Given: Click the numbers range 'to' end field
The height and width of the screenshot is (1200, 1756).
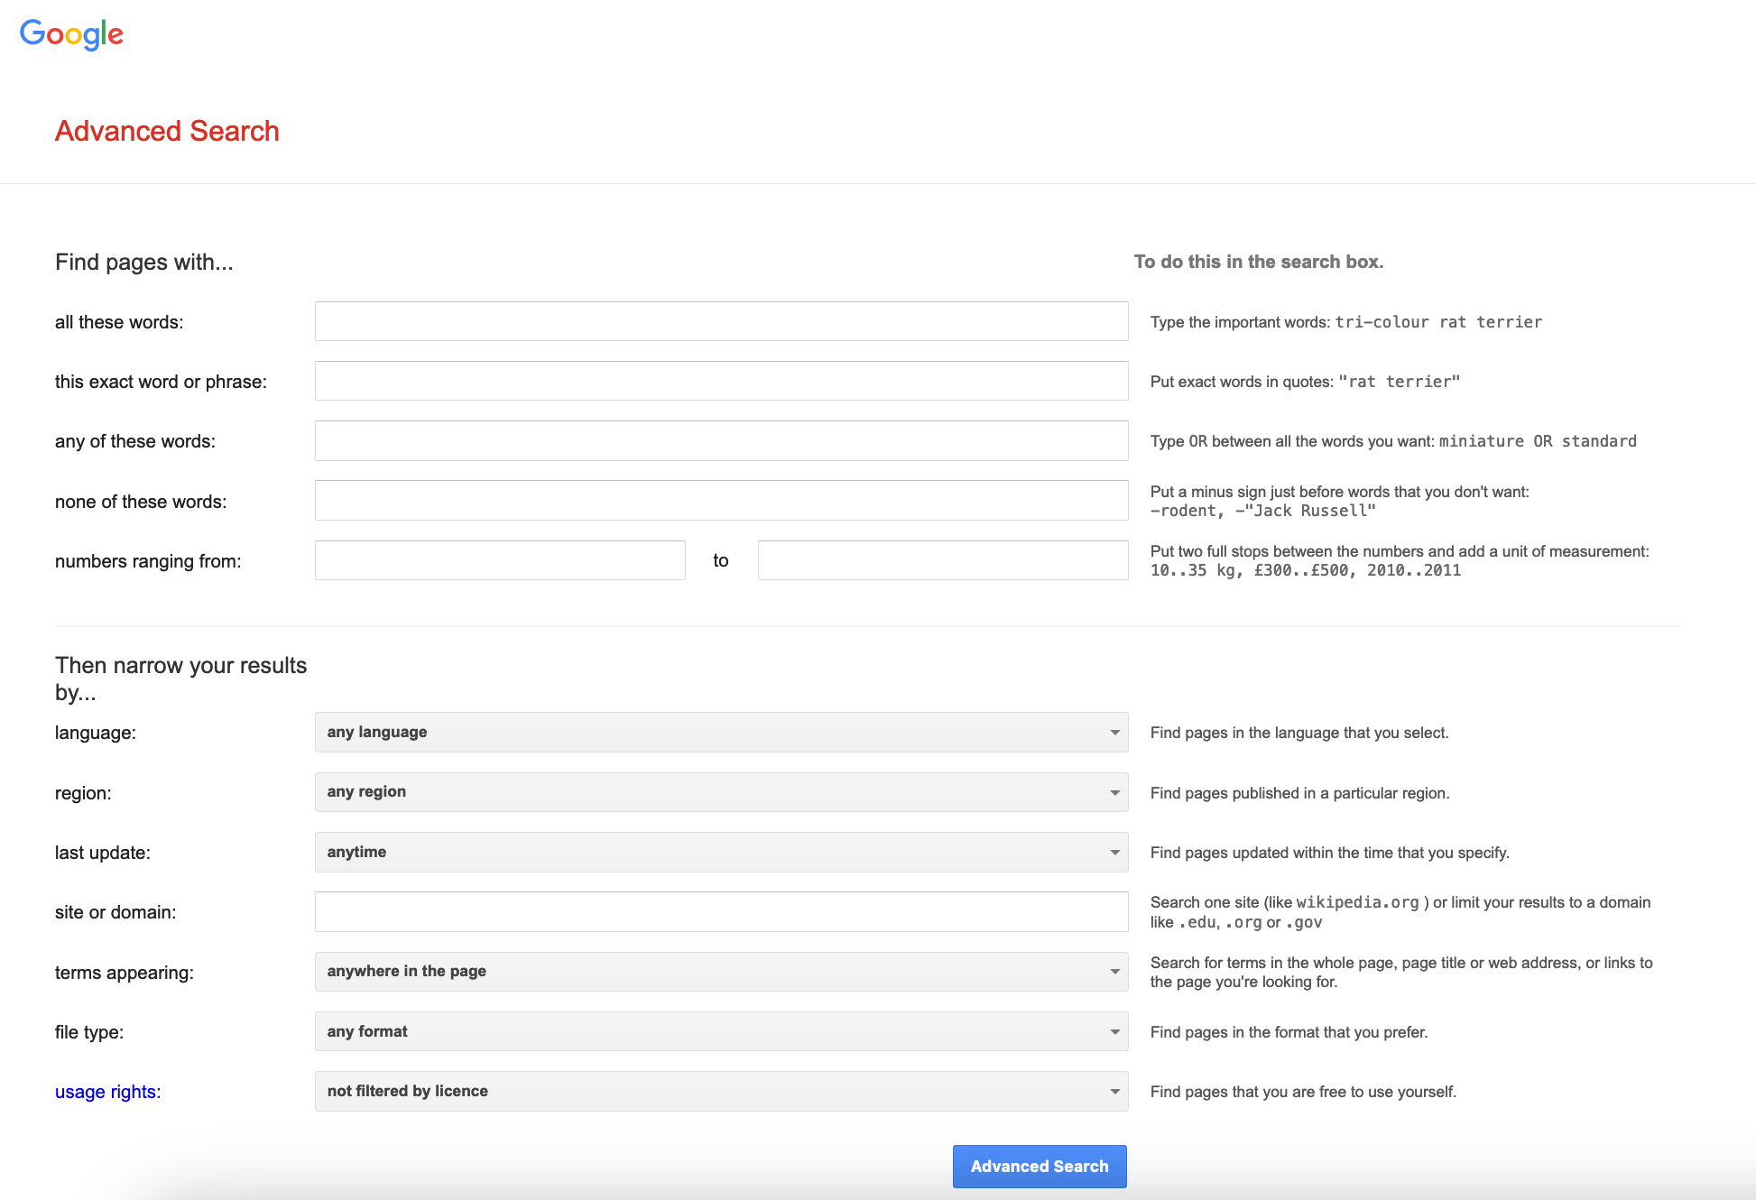Looking at the screenshot, I should tap(943, 560).
